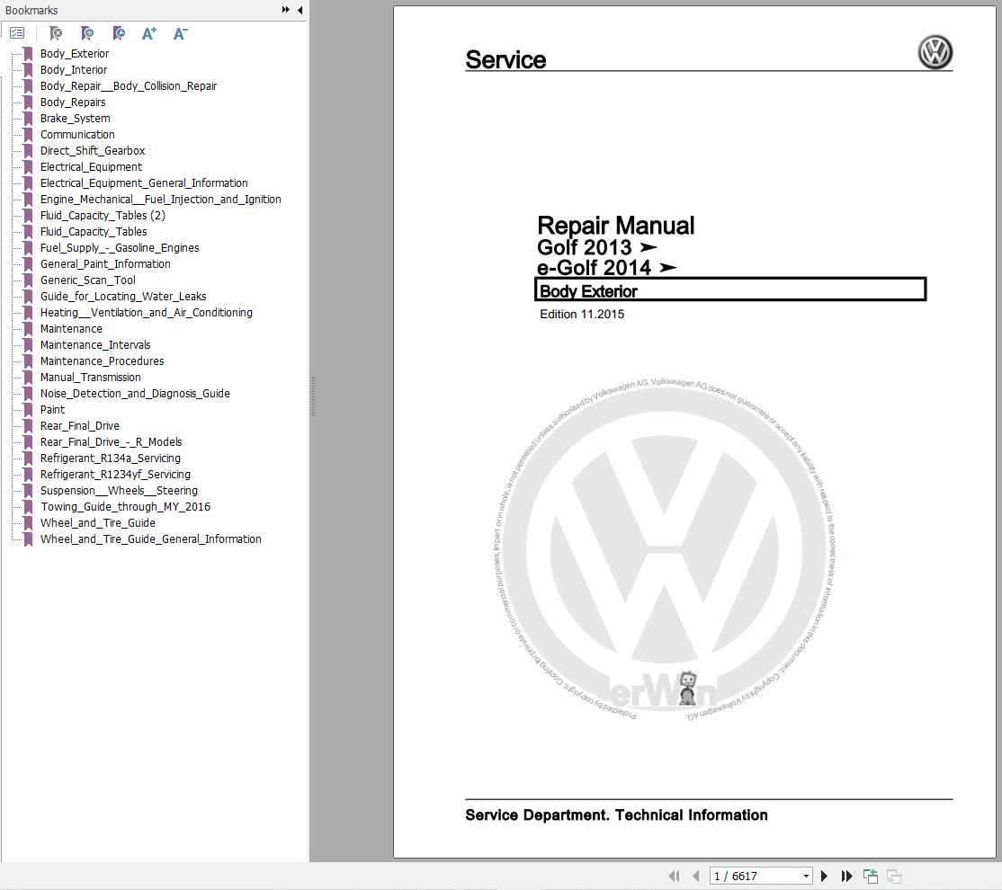This screenshot has width=1002, height=890.
Task: Click the delete bookmark icon
Action: pyautogui.click(x=56, y=33)
